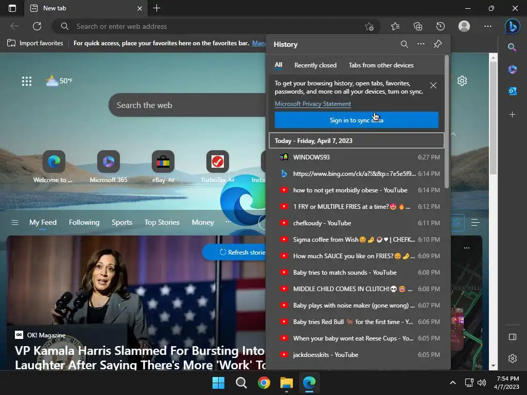527x395 pixels.
Task: Refresh the page using reload icon
Action: click(x=37, y=26)
